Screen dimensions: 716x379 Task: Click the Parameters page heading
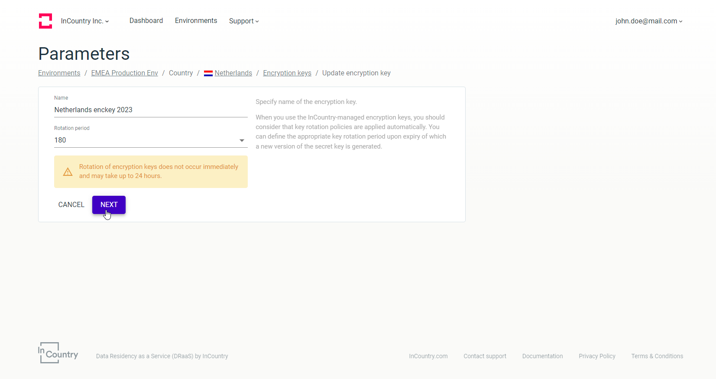84,54
